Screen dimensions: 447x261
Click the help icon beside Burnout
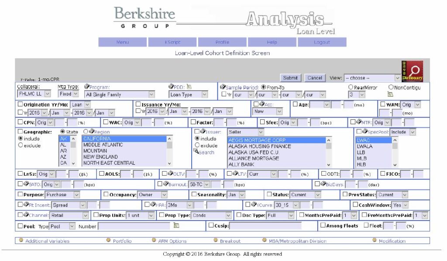(x=165, y=183)
